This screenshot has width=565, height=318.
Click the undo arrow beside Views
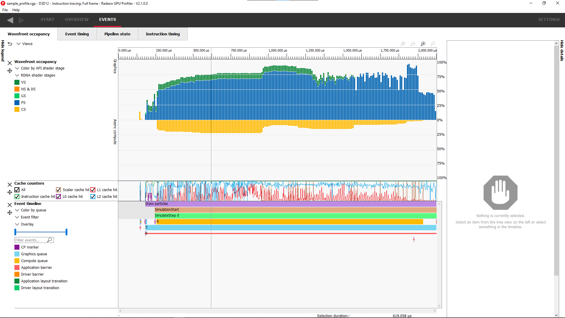(10, 44)
